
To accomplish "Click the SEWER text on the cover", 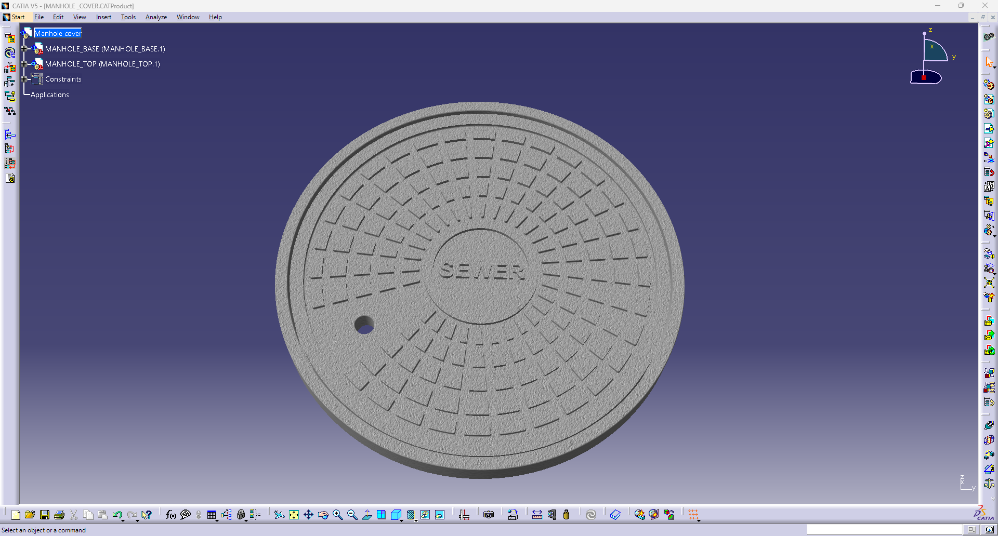I will click(x=481, y=271).
